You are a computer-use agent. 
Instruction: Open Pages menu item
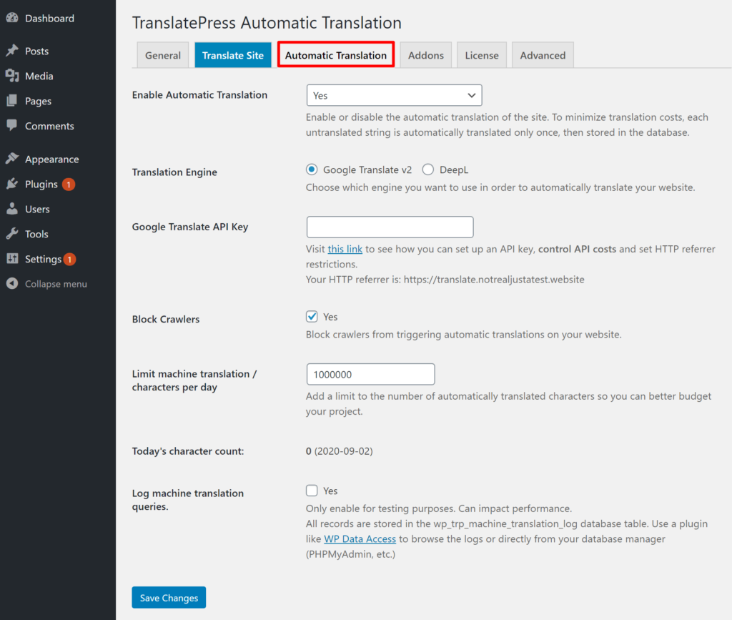click(x=39, y=101)
